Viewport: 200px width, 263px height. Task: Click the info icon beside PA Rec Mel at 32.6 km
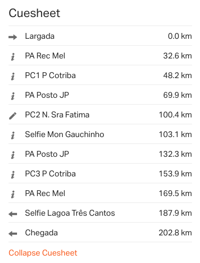13,57
